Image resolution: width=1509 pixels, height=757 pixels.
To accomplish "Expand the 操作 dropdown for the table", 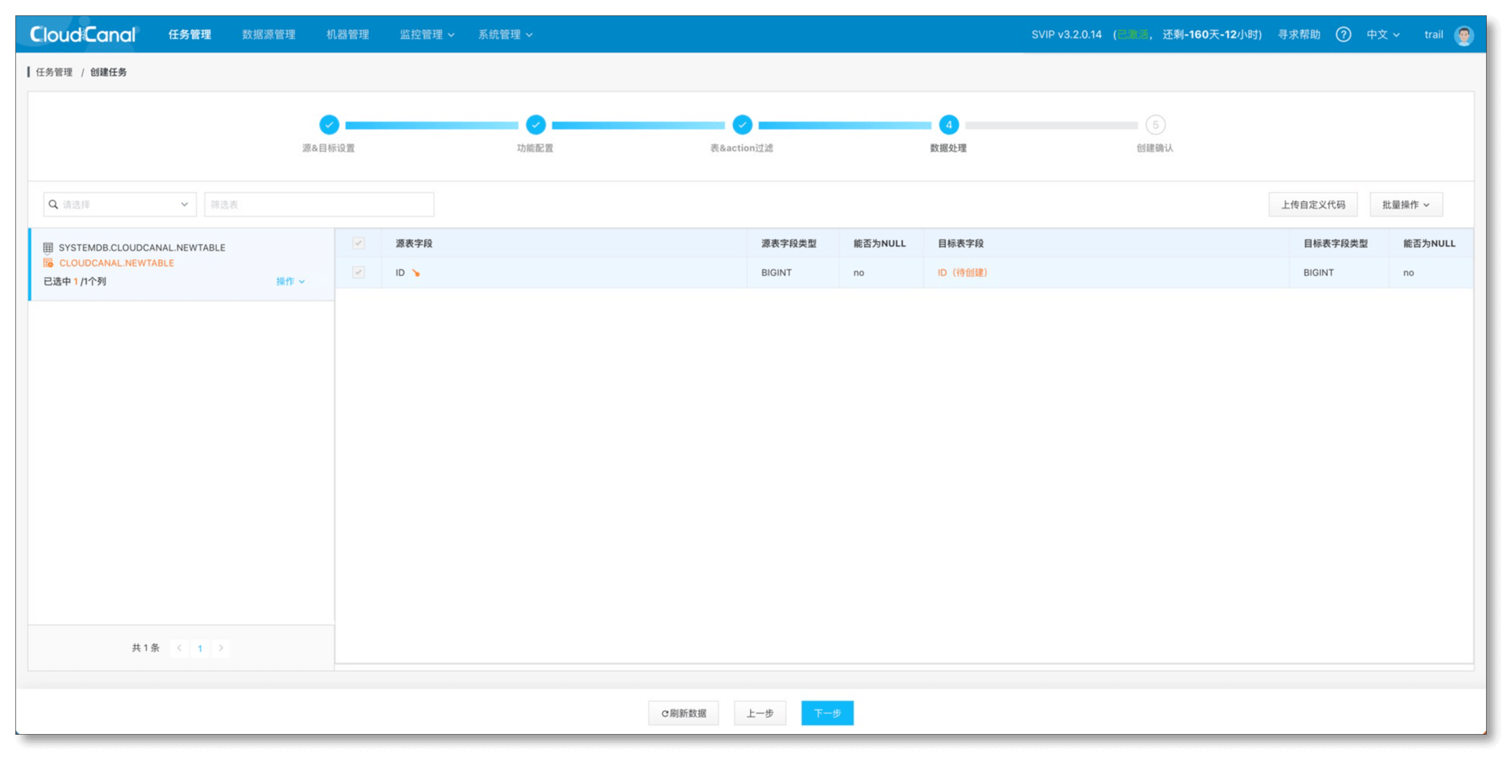I will pyautogui.click(x=290, y=281).
